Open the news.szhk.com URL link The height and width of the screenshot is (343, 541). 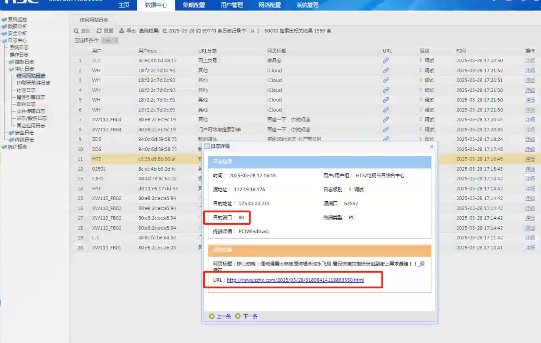[x=295, y=280]
